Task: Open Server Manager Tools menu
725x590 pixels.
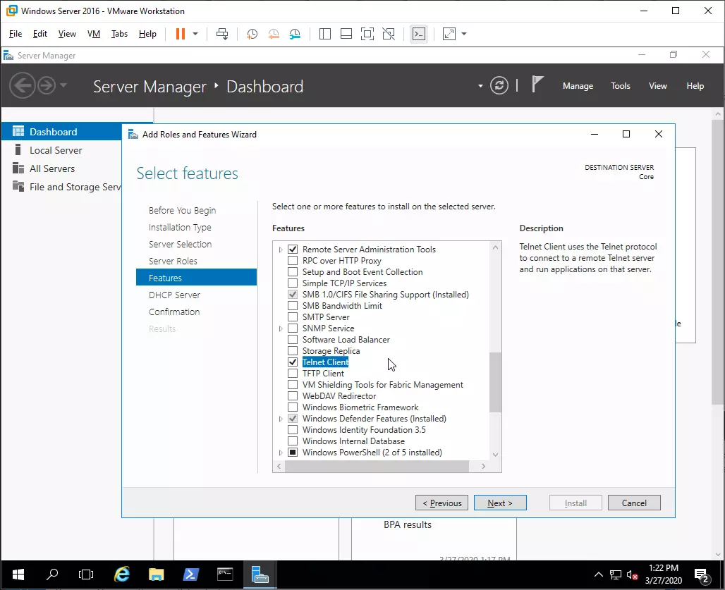Action: [620, 86]
